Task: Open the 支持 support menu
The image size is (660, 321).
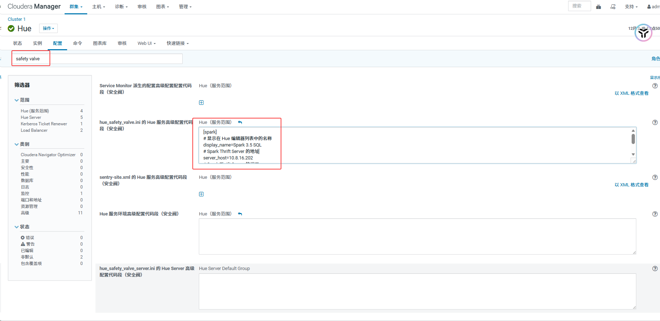Action: point(631,7)
